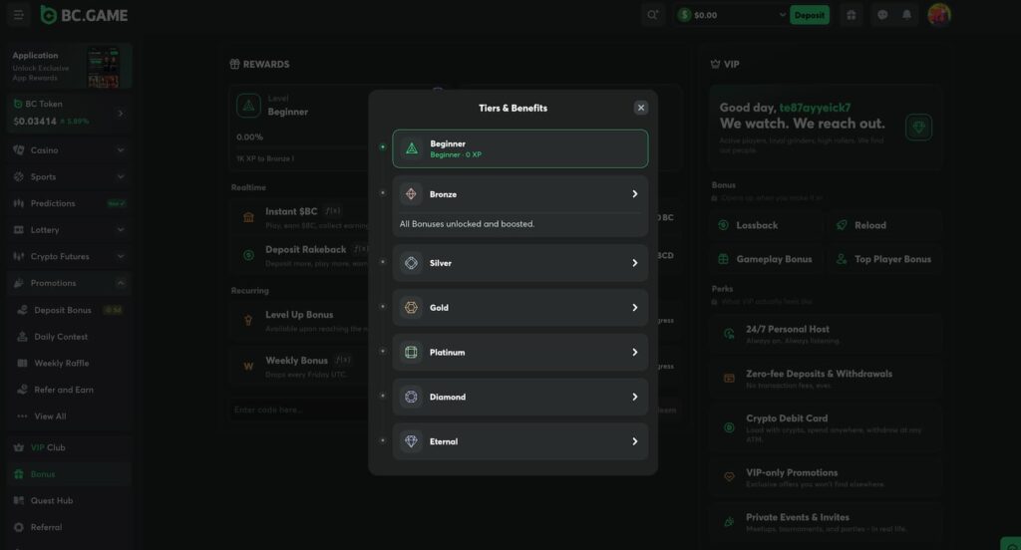Click the Bronze tier badge icon
1021x550 pixels.
[x=411, y=194]
